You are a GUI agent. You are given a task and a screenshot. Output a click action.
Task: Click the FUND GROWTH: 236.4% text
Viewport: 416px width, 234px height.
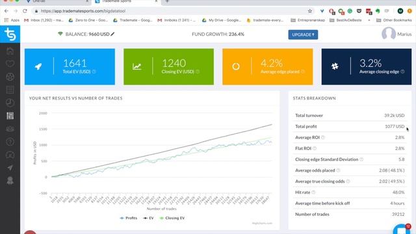[x=218, y=34]
